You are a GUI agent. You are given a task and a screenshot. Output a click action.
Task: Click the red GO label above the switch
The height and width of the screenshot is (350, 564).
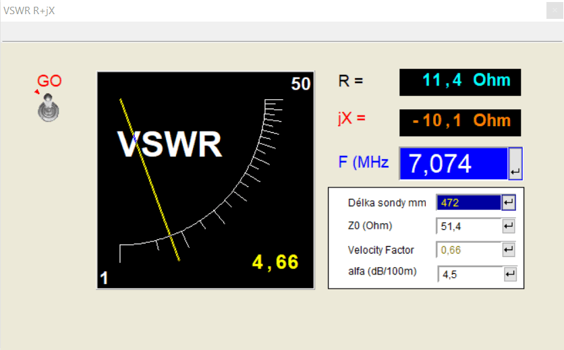click(49, 81)
